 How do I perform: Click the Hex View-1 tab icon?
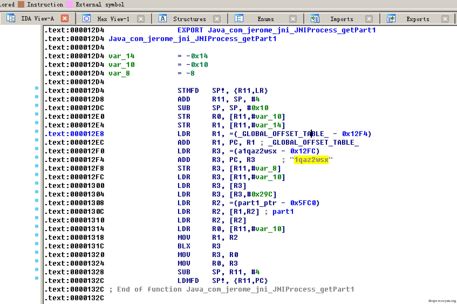coord(87,18)
